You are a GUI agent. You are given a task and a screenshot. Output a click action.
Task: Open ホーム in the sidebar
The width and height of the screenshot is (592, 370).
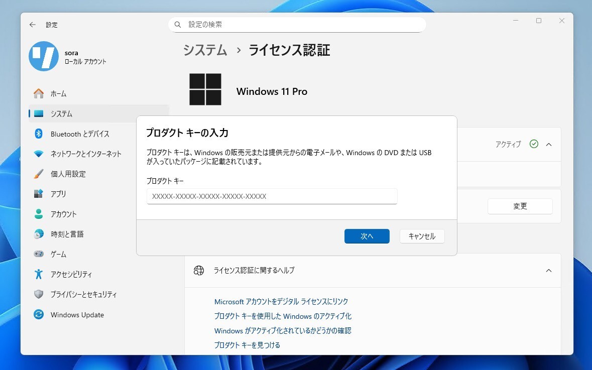99,93
